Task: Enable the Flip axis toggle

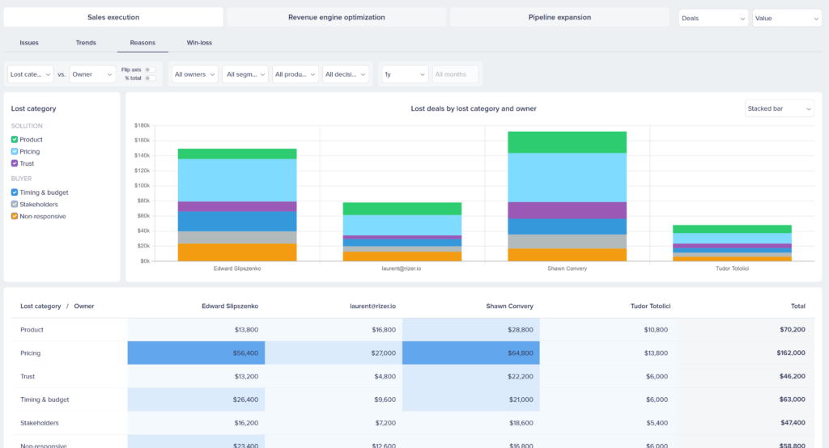Action: coord(149,70)
